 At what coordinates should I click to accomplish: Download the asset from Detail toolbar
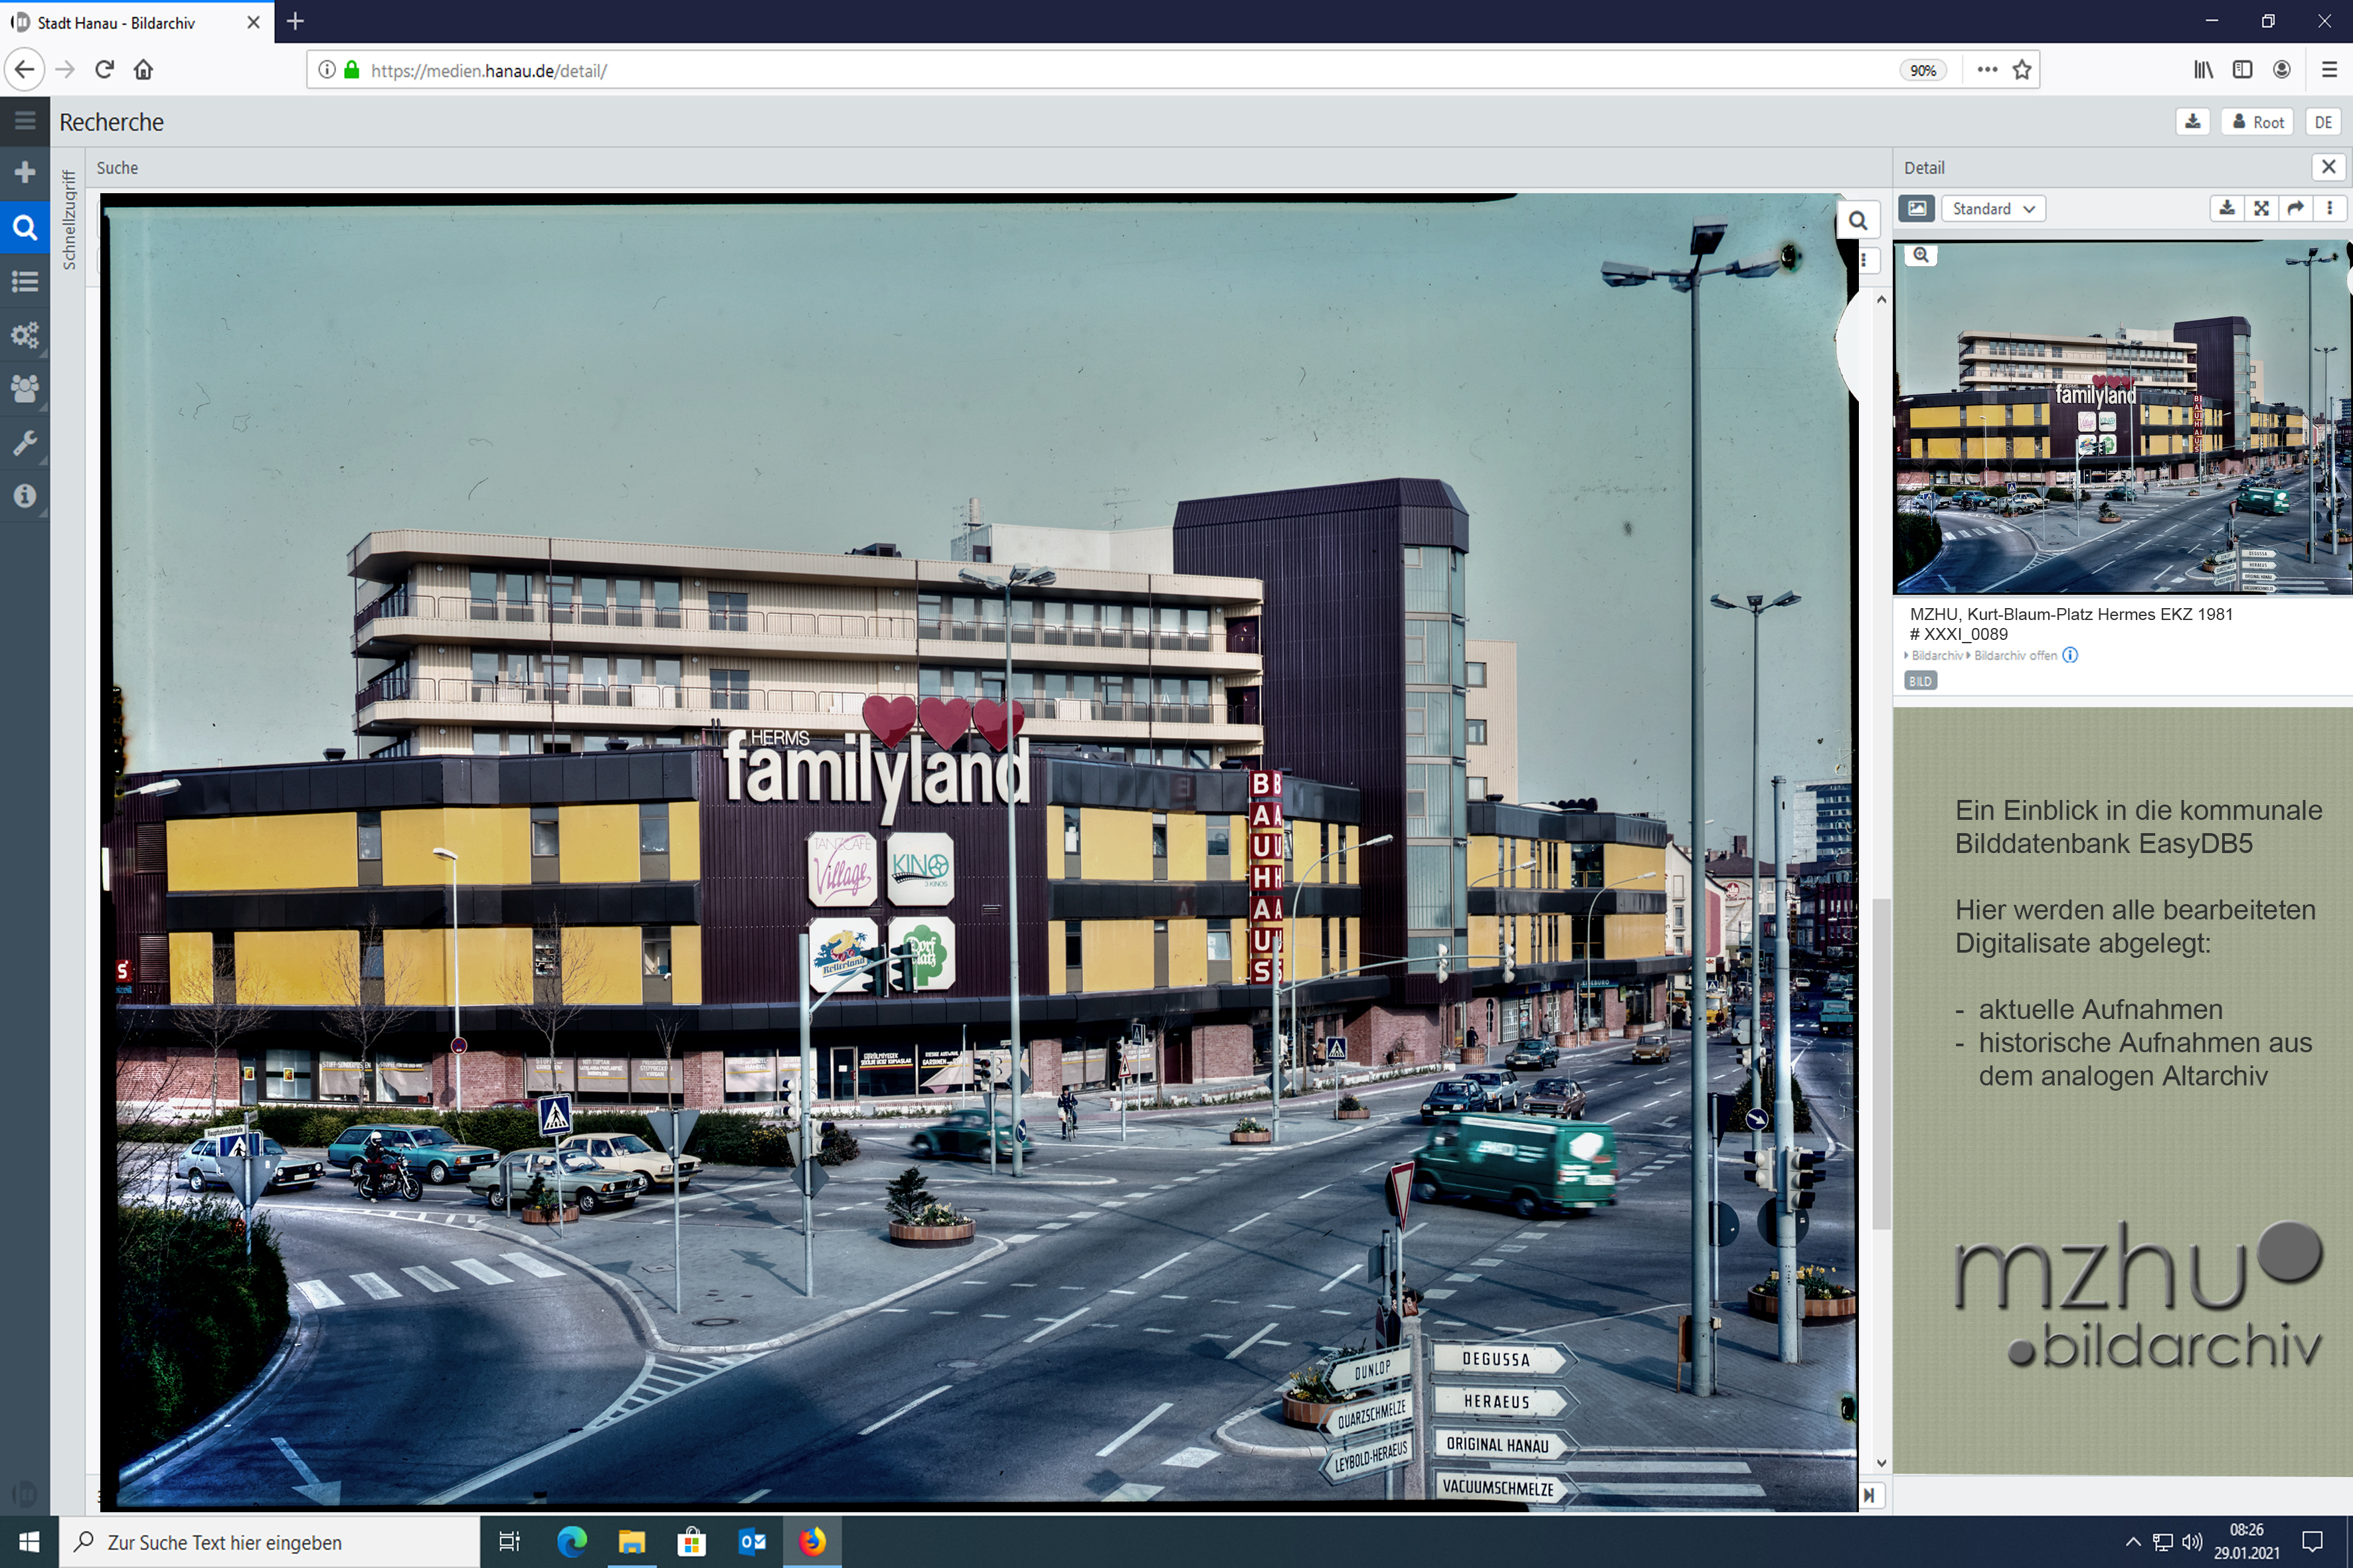(x=2227, y=208)
